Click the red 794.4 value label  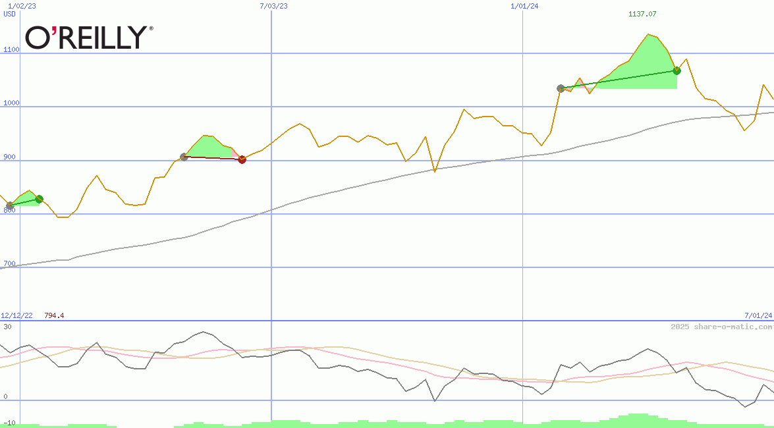(x=54, y=315)
